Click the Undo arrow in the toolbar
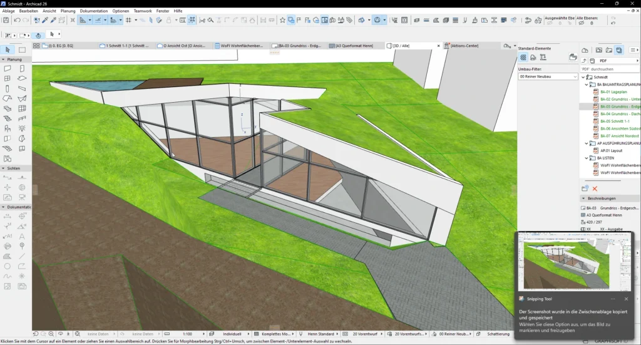641x345 pixels. tap(17, 20)
